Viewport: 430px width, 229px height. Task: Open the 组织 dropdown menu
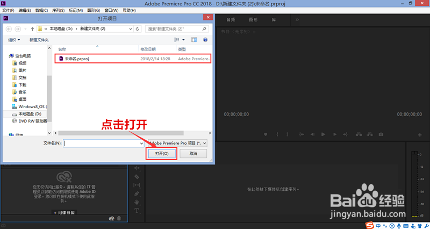[14, 40]
